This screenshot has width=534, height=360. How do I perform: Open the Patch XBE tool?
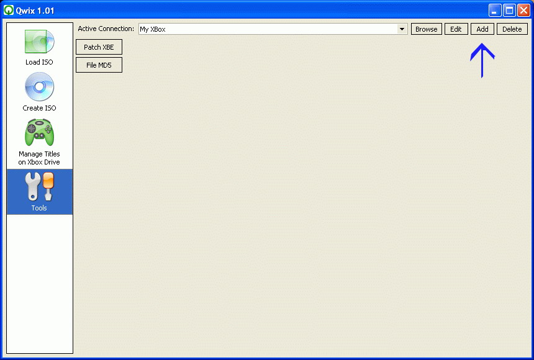pos(99,47)
